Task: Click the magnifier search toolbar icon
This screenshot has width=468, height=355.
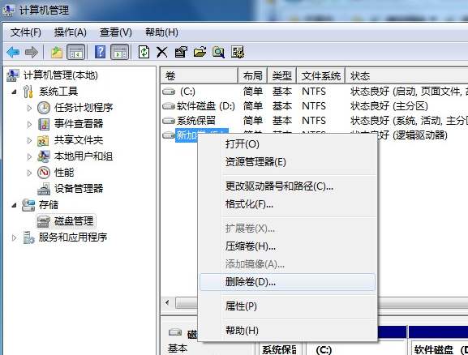Action: tap(218, 52)
